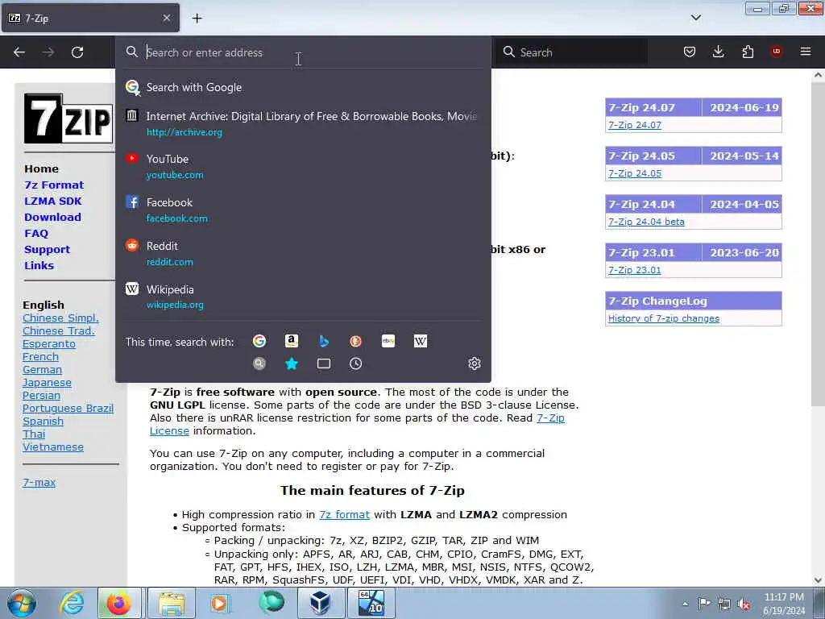The width and height of the screenshot is (825, 619).
Task: Open the 7z Format sidebar link
Action: coord(54,185)
